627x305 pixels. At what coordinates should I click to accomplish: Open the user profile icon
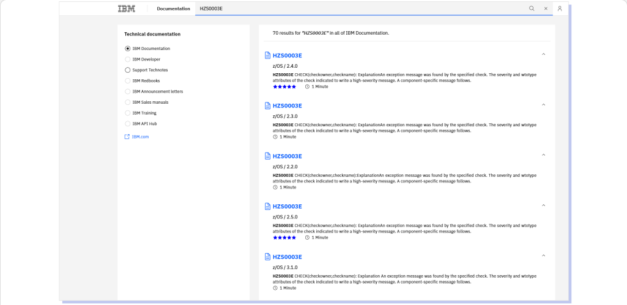[x=560, y=9]
